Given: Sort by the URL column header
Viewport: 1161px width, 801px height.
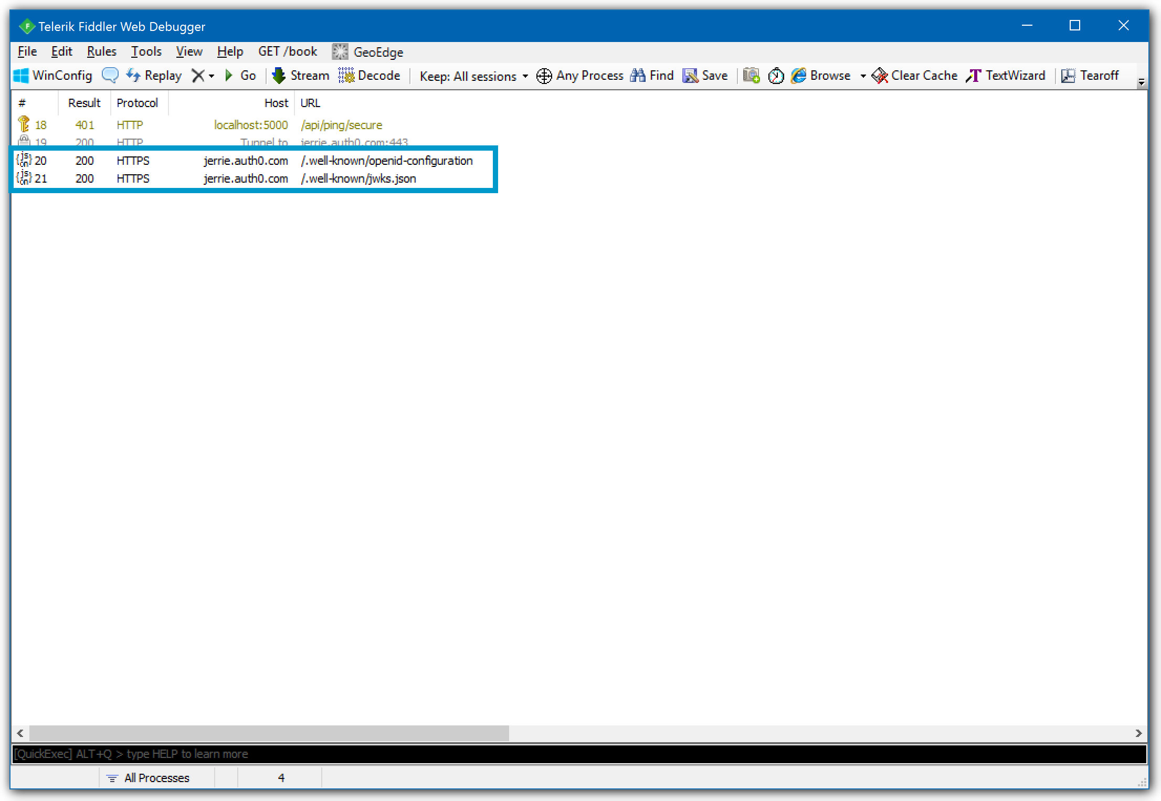Looking at the screenshot, I should [x=310, y=103].
